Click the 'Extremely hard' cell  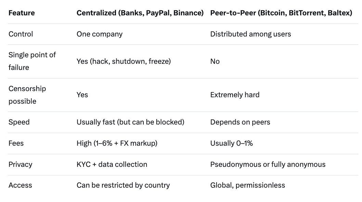click(x=235, y=95)
